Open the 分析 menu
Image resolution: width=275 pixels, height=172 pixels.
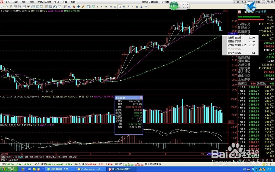[32, 2]
